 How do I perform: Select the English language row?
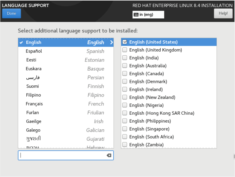pyautogui.click(x=66, y=42)
